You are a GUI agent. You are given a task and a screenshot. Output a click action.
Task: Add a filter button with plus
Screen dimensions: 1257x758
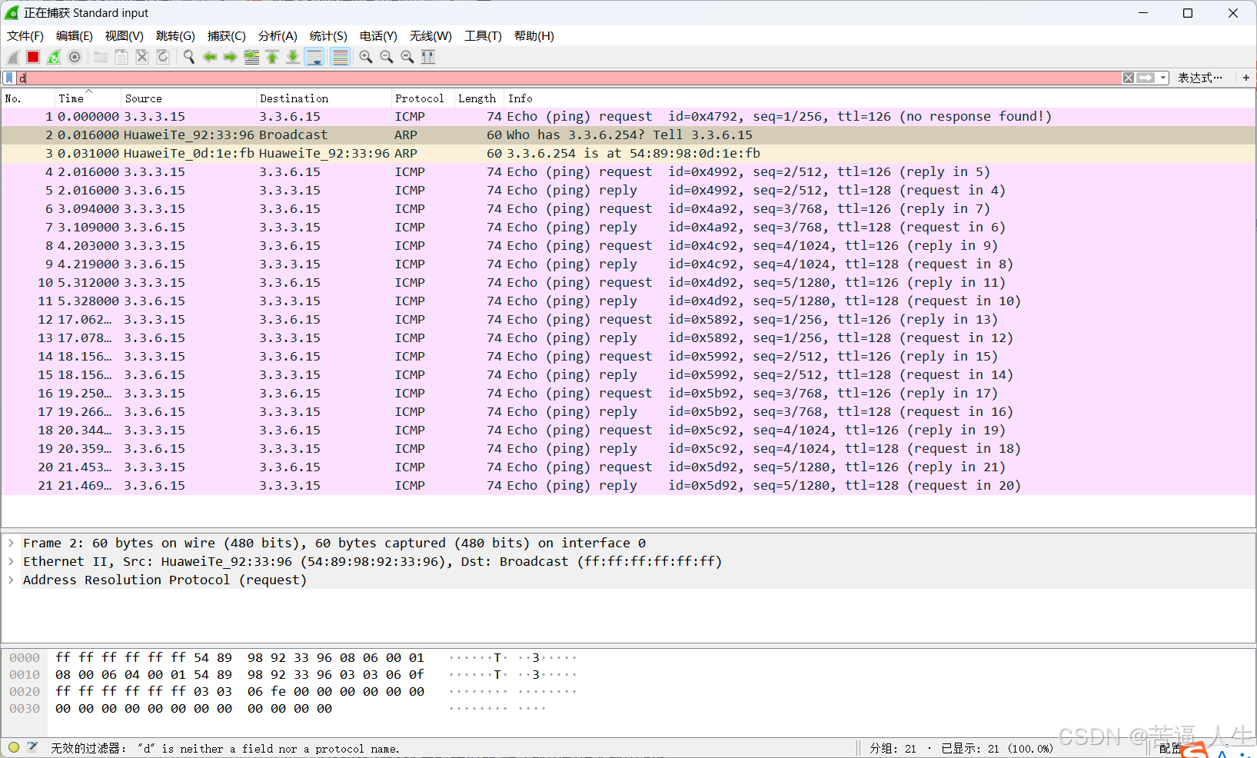tap(1246, 78)
